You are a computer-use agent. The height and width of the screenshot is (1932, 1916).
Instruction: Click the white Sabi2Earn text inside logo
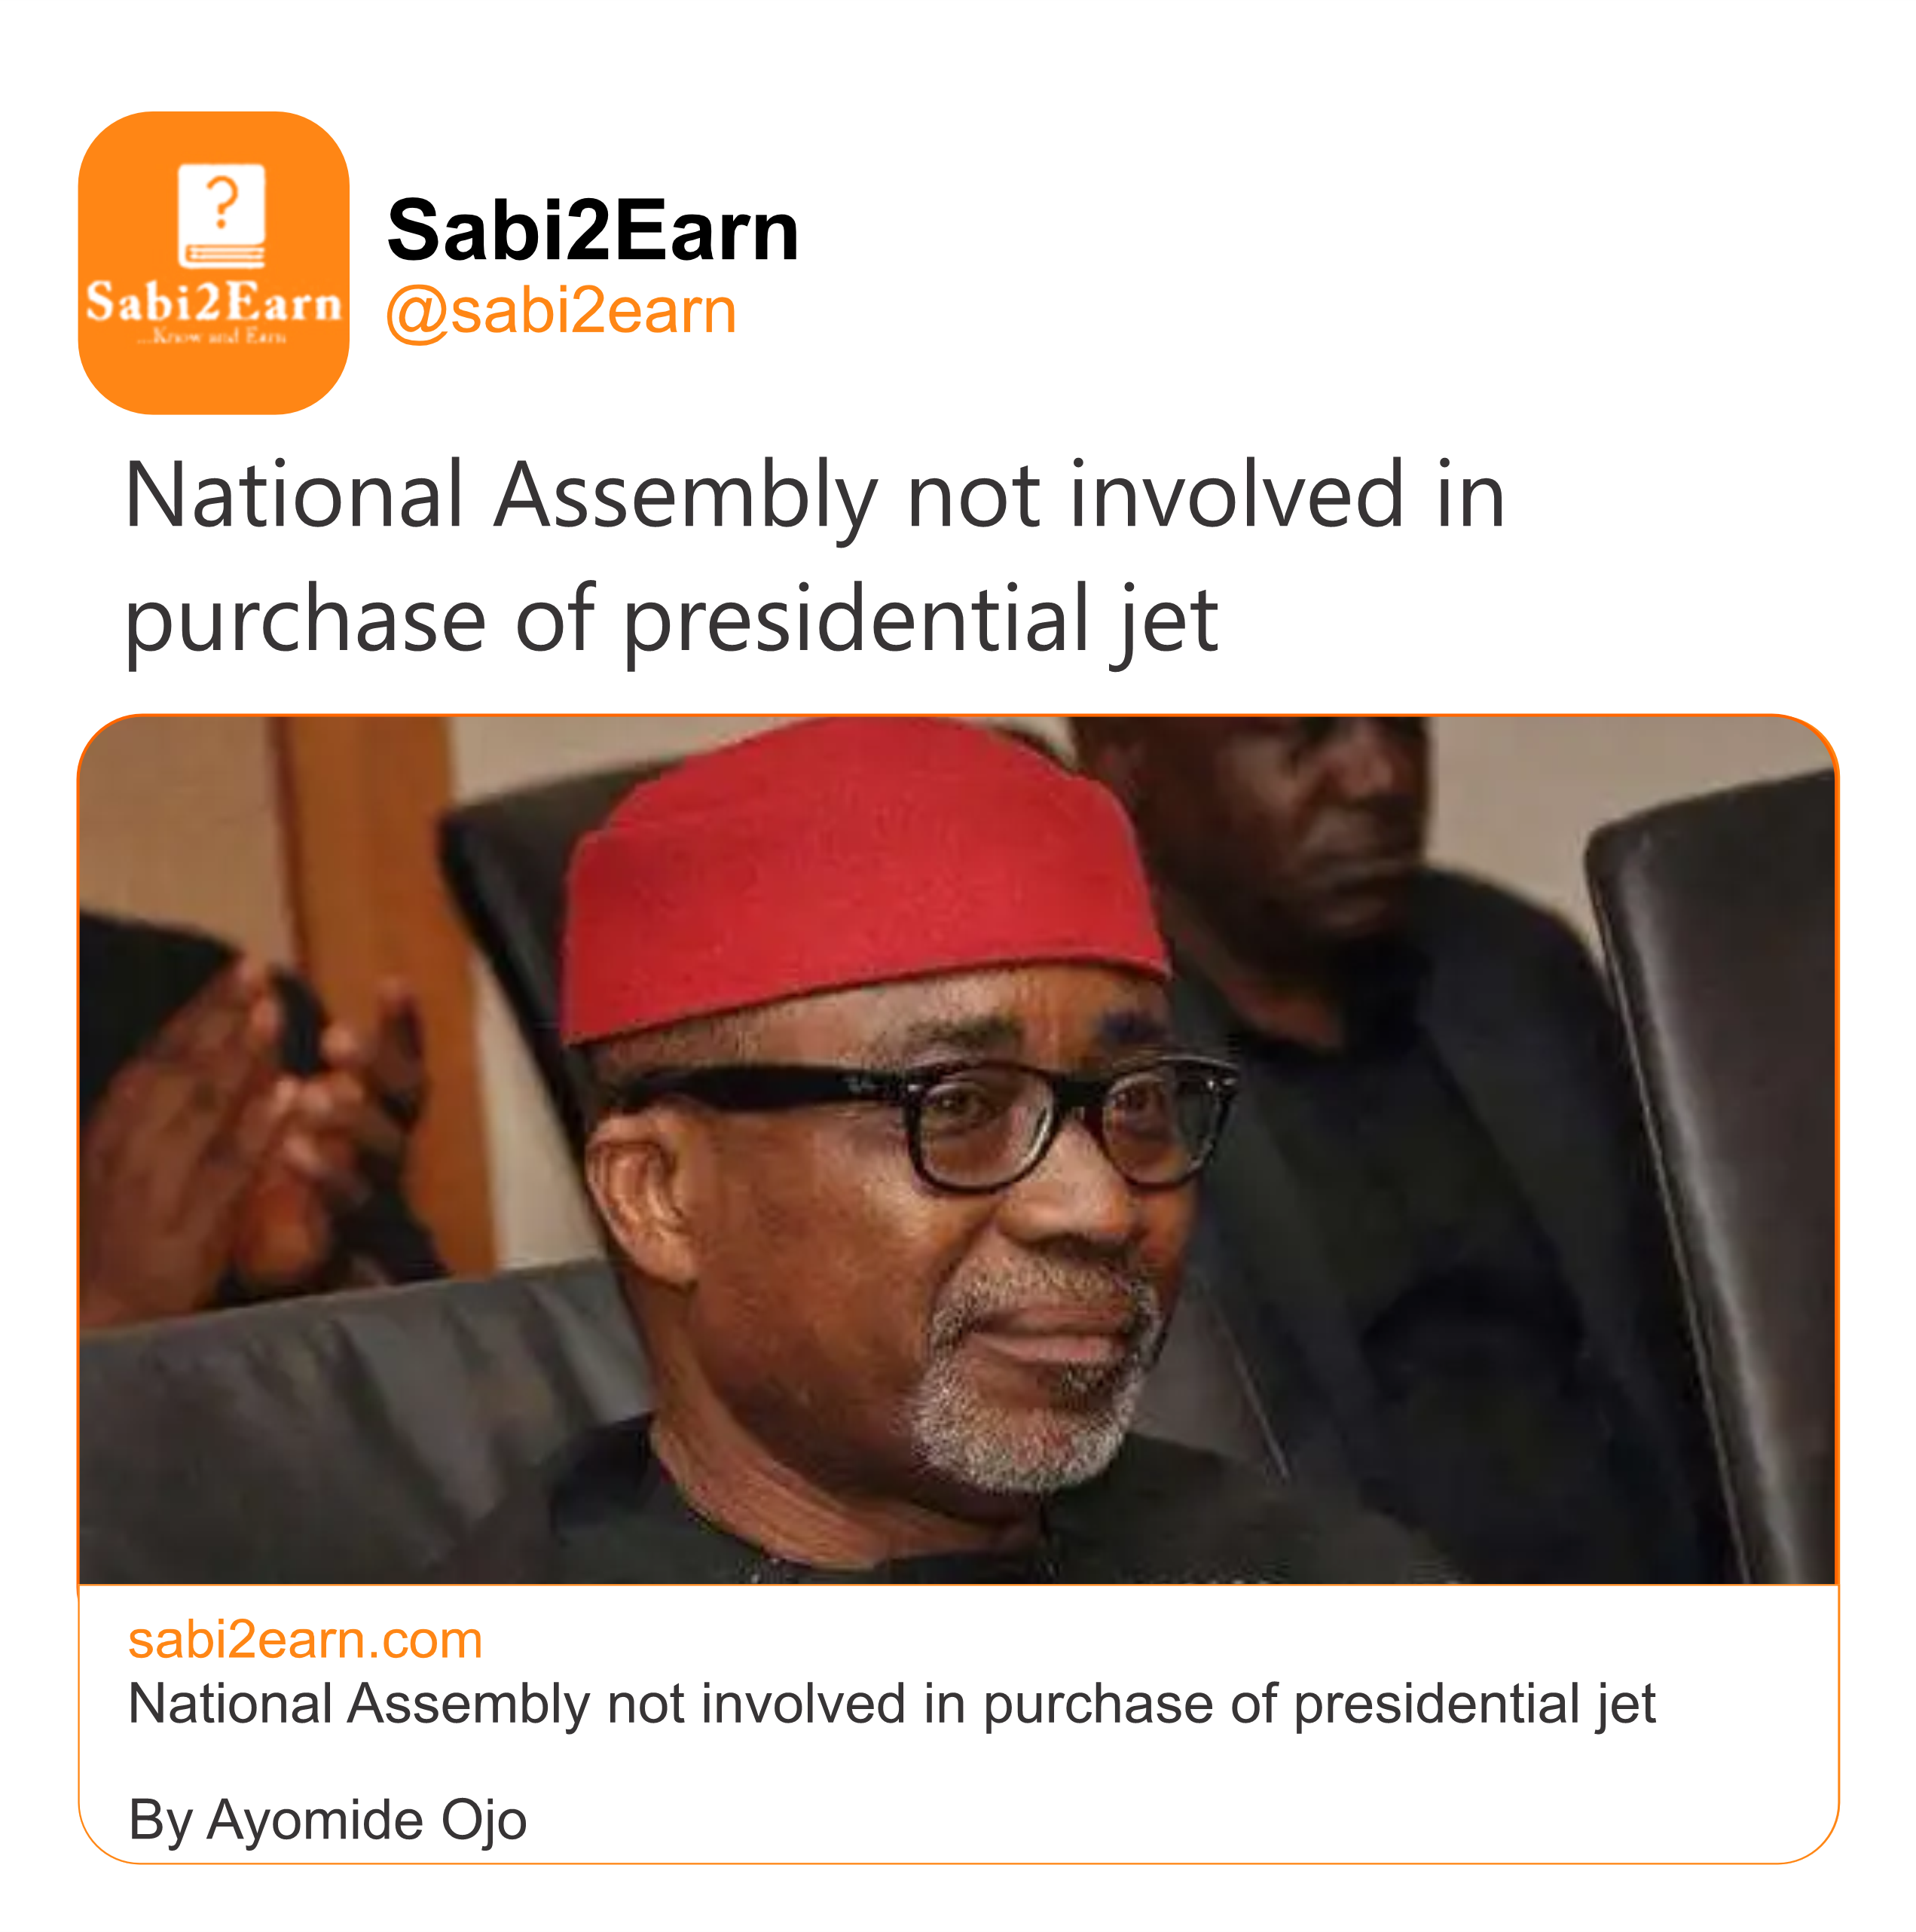point(213,302)
